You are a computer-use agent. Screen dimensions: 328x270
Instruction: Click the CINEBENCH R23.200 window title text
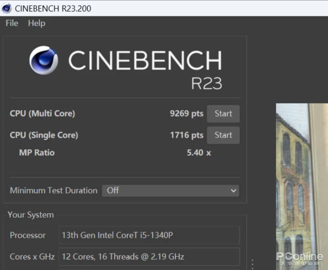(53, 8)
